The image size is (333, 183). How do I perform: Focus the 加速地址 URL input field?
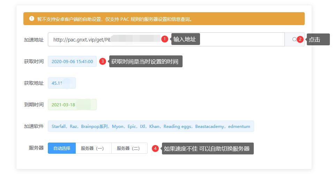[x=105, y=39]
